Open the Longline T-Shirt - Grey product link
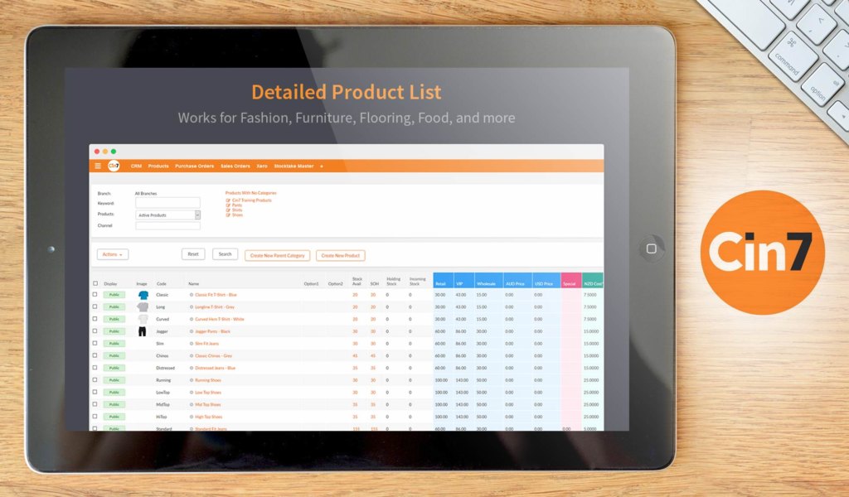 tap(213, 306)
